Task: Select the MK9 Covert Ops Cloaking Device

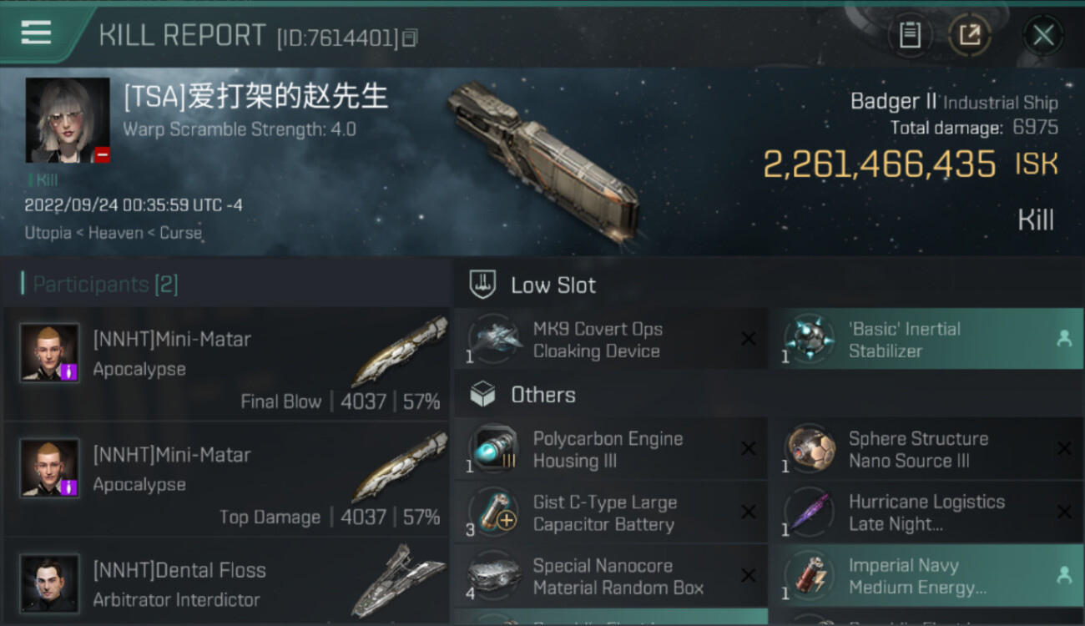Action: coord(610,340)
